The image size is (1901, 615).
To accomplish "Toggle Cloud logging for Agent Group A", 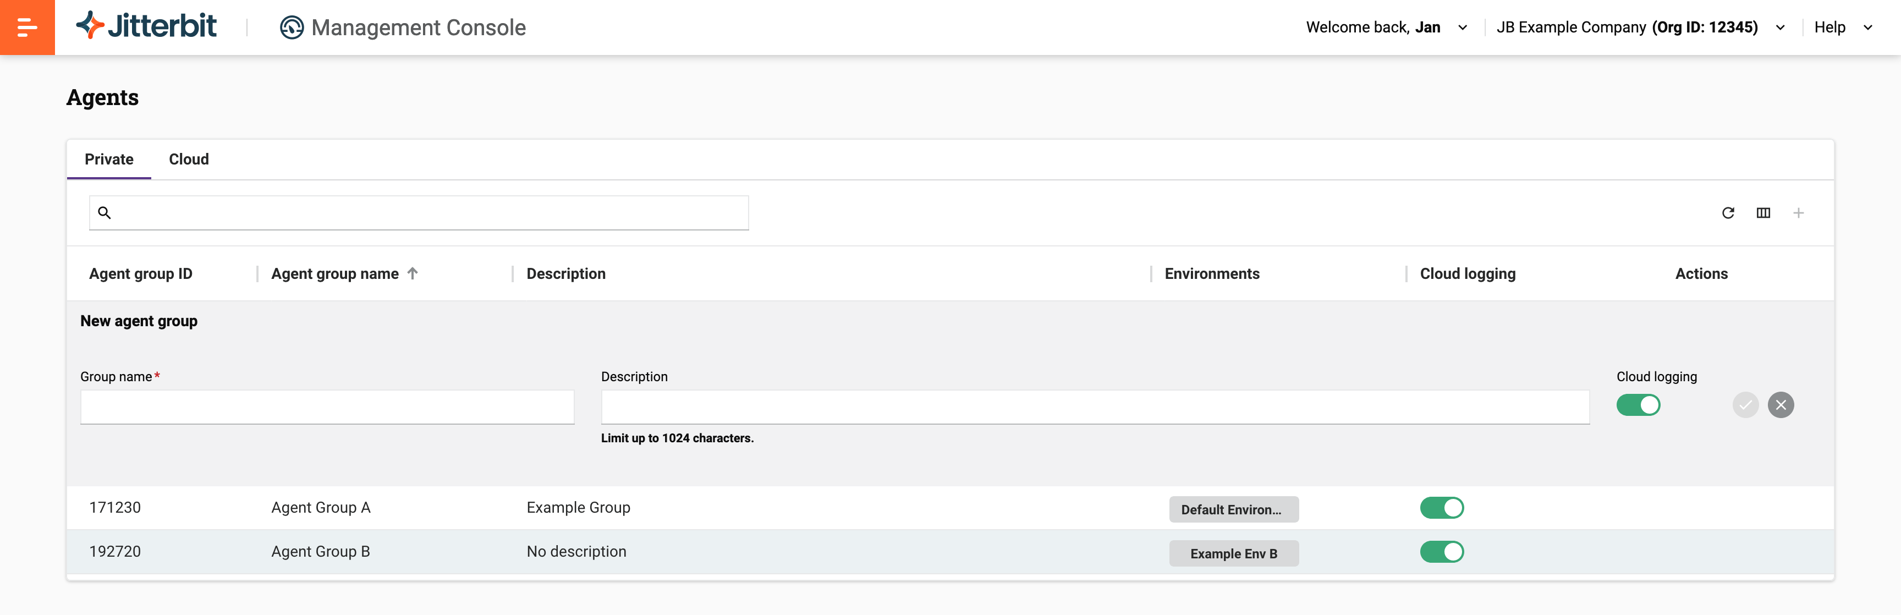I will 1442,508.
